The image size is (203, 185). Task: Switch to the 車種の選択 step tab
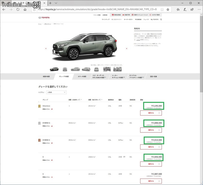[x=46, y=77]
